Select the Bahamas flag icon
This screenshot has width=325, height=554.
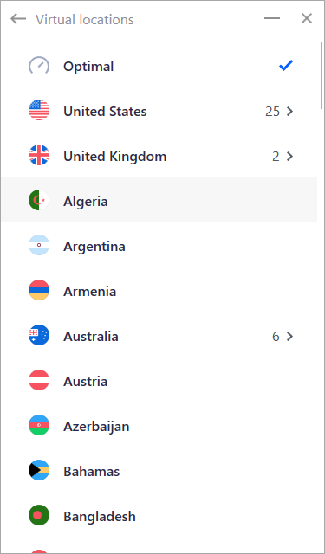[39, 471]
